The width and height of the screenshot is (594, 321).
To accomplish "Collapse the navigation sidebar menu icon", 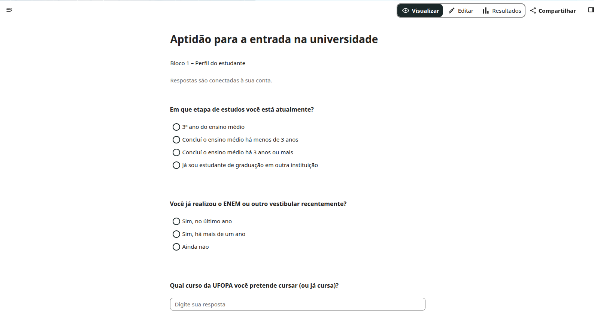I will pos(9,10).
